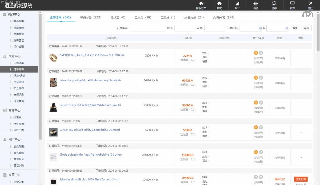Open 退款/退货 in the sidebar

click(x=19, y=76)
